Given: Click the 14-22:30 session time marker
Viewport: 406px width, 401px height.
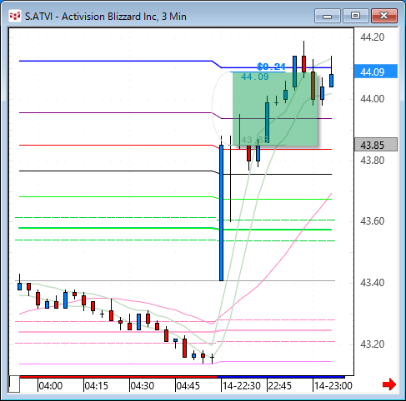Looking at the screenshot, I should pyautogui.click(x=241, y=385).
